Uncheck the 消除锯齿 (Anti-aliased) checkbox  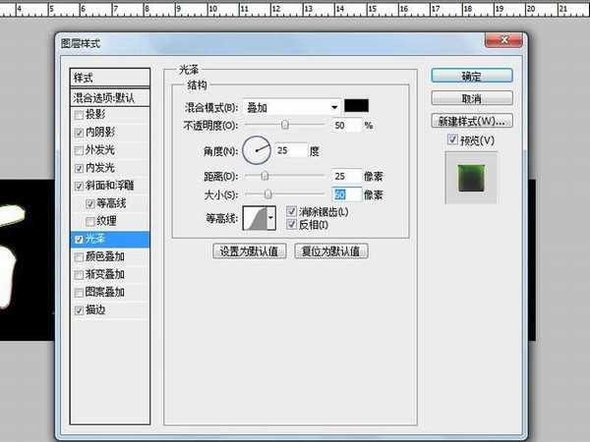coord(292,211)
